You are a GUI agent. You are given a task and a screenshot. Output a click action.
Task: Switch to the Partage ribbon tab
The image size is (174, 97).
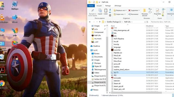pos(108,6)
